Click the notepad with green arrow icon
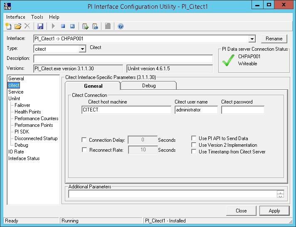This screenshot has width=296, height=227. click(x=85, y=26)
